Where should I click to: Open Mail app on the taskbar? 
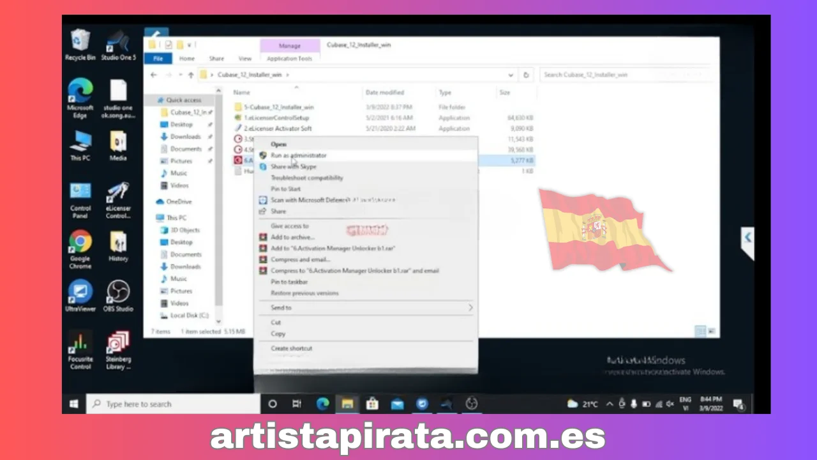click(x=397, y=404)
